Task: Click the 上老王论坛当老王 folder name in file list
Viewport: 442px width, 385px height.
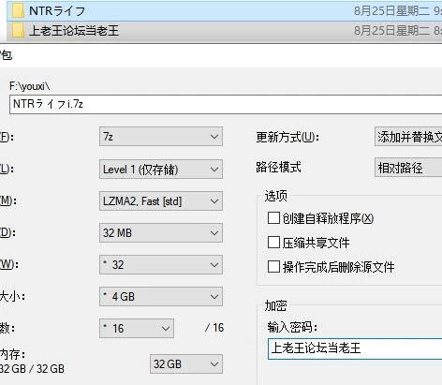Action: tap(74, 31)
